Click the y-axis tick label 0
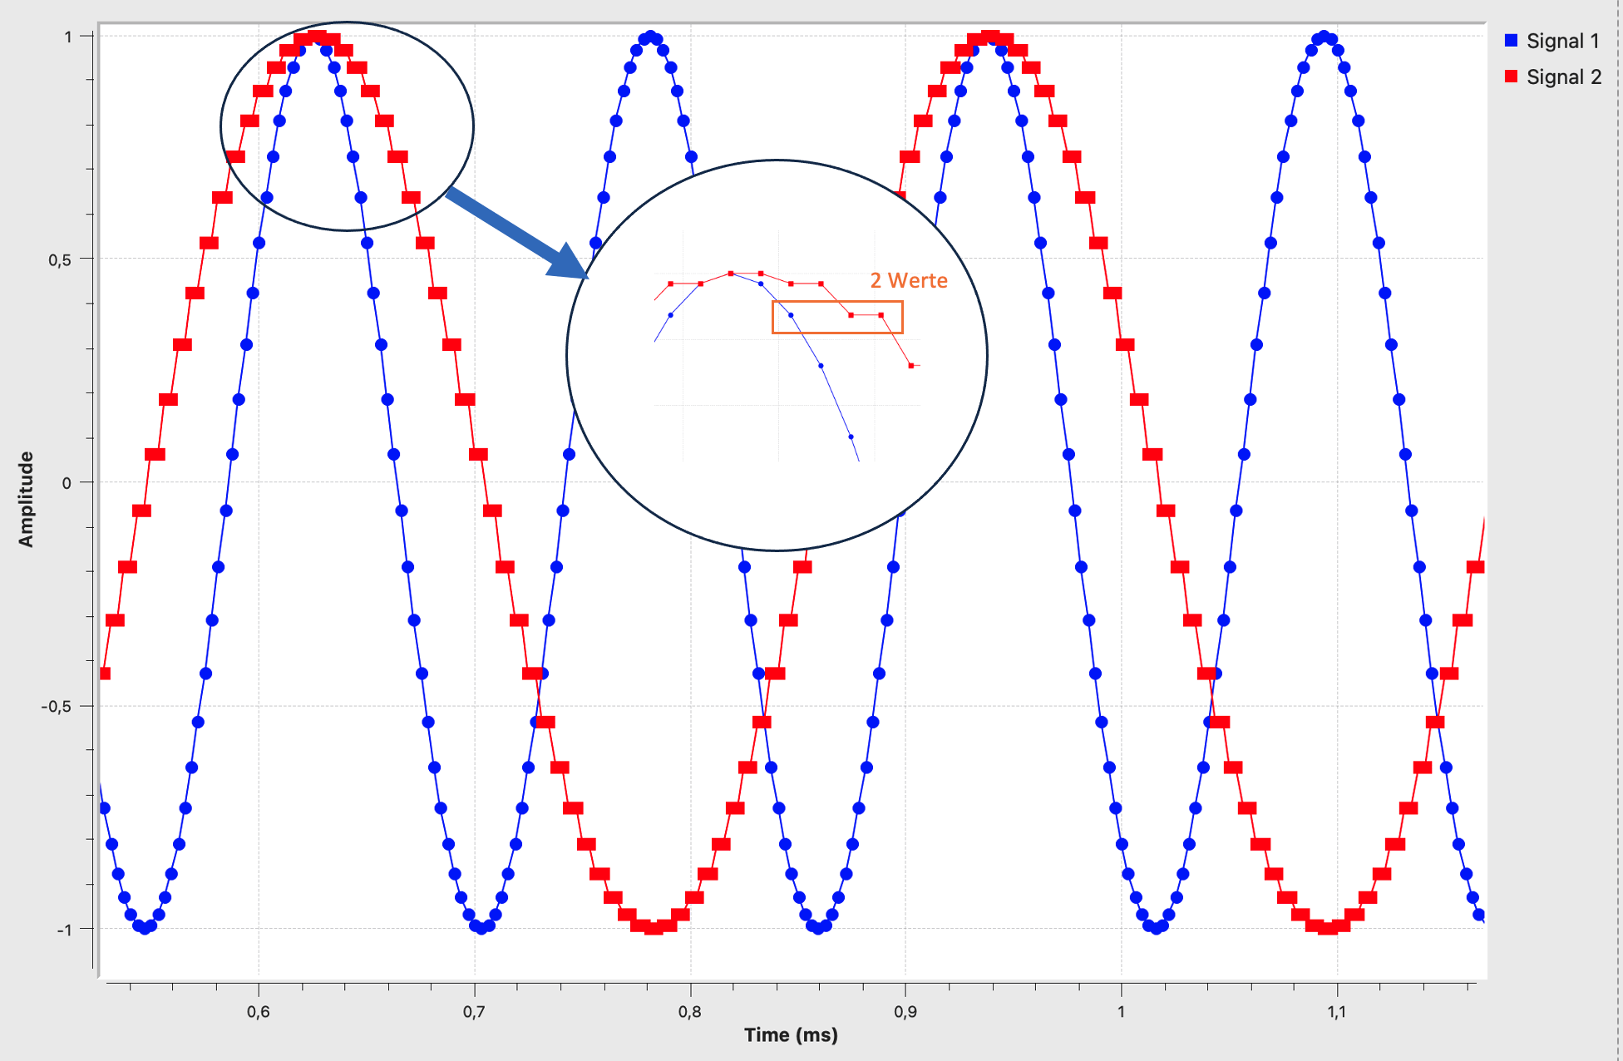1623x1061 pixels. 67,483
